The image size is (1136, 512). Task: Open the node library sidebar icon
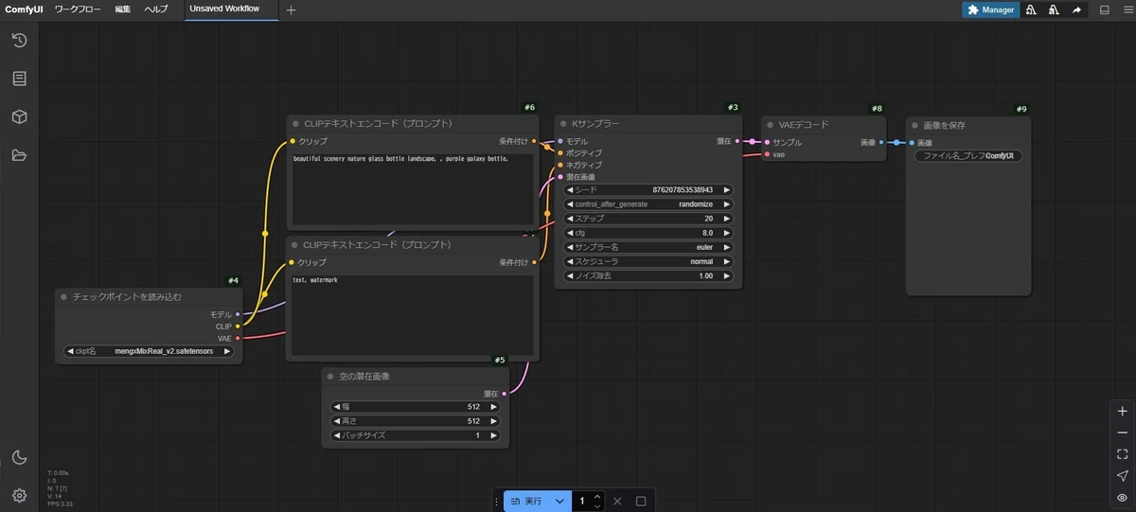click(19, 79)
